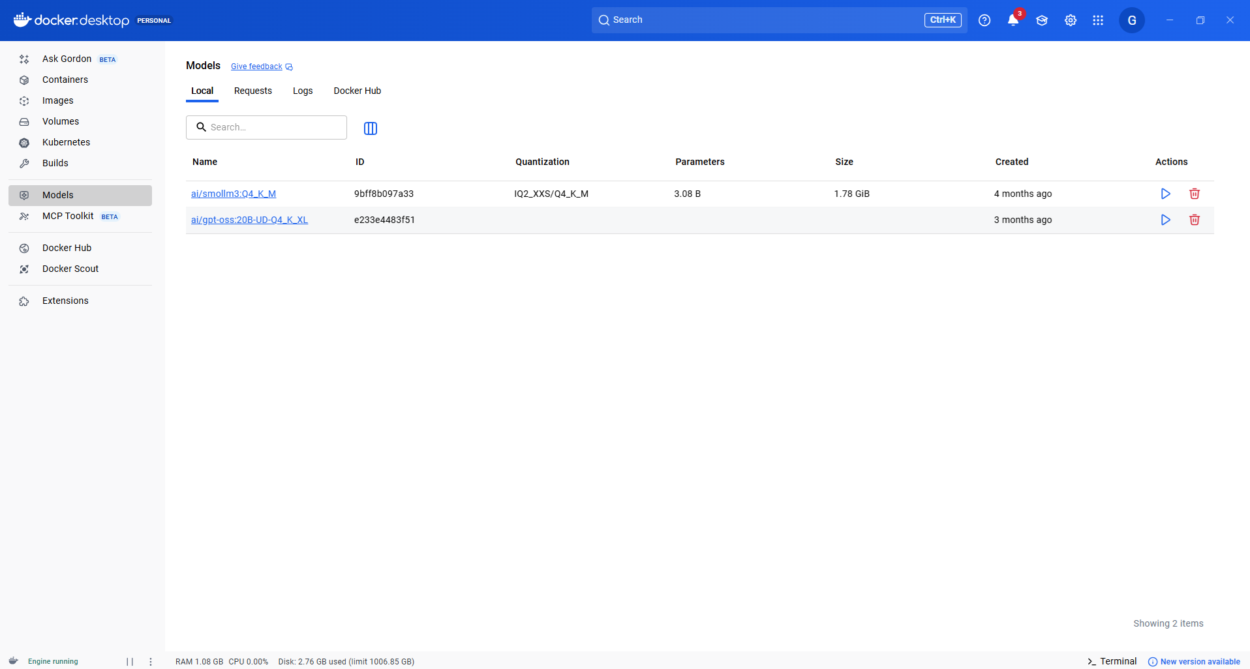This screenshot has width=1250, height=669.
Task: Delete the ai/smollm3:Q4_K_M model
Action: 1195,194
